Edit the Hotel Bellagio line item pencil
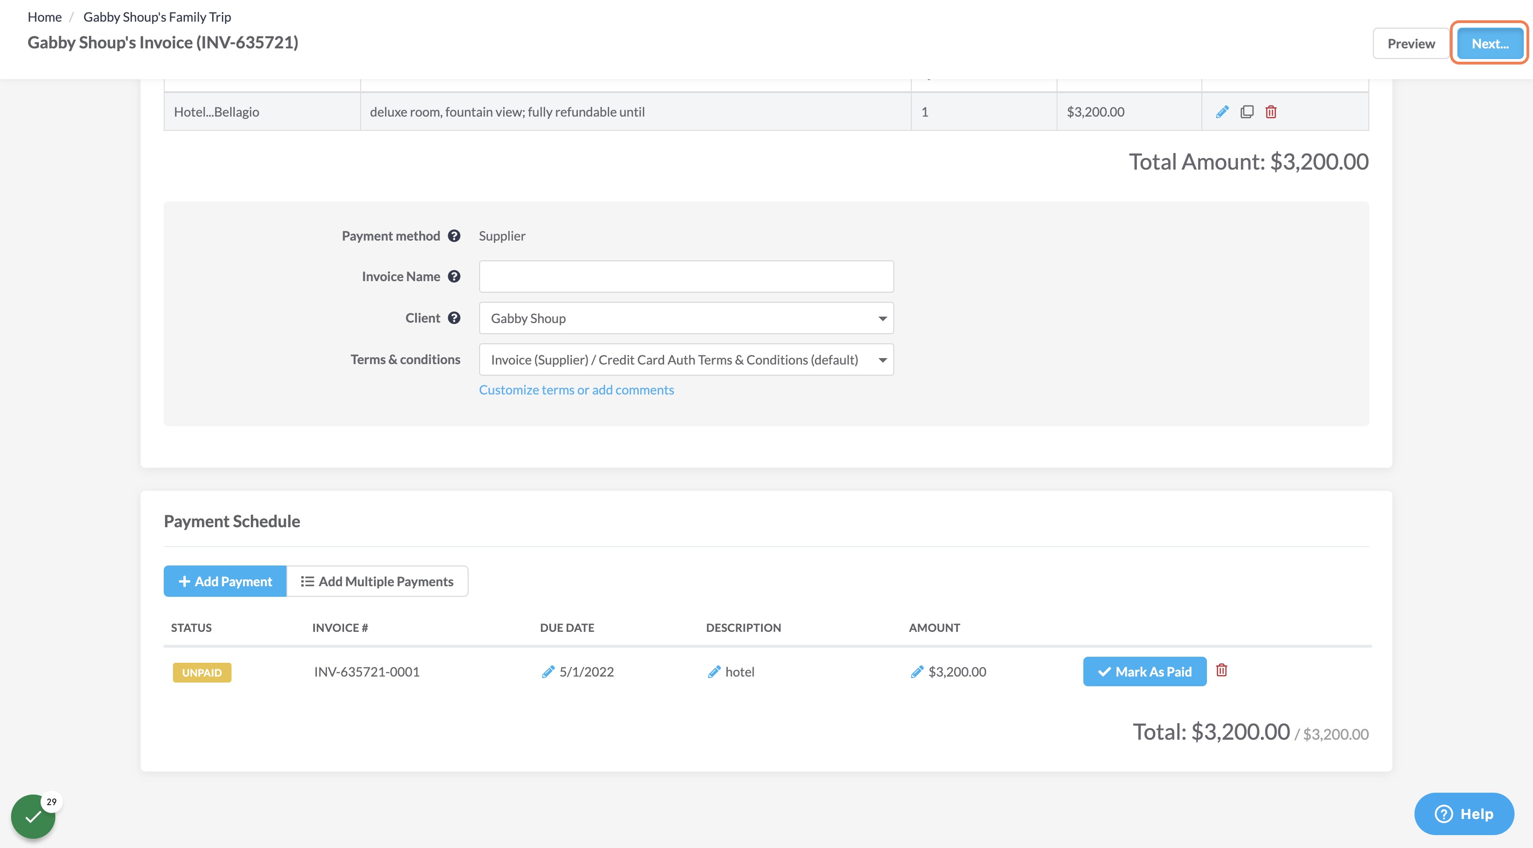Image resolution: width=1533 pixels, height=848 pixels. tap(1222, 112)
